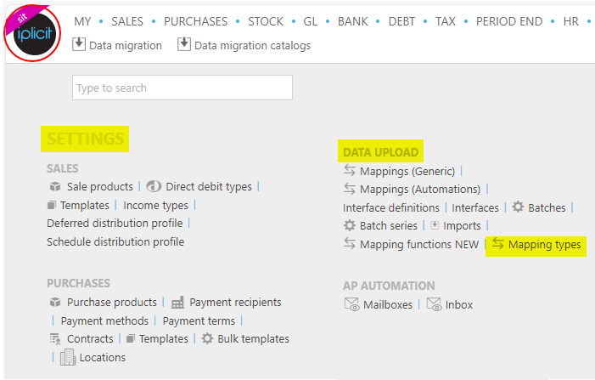
Task: Open Data migration catalogs icon
Action: 184,44
